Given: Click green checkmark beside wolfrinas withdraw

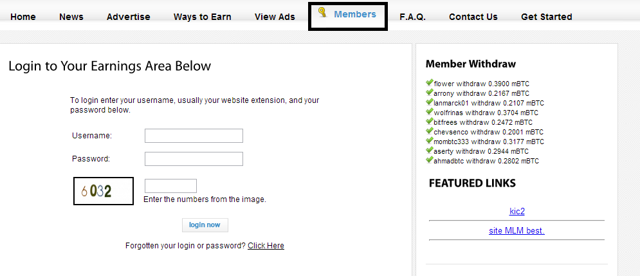Looking at the screenshot, I should pyautogui.click(x=430, y=112).
